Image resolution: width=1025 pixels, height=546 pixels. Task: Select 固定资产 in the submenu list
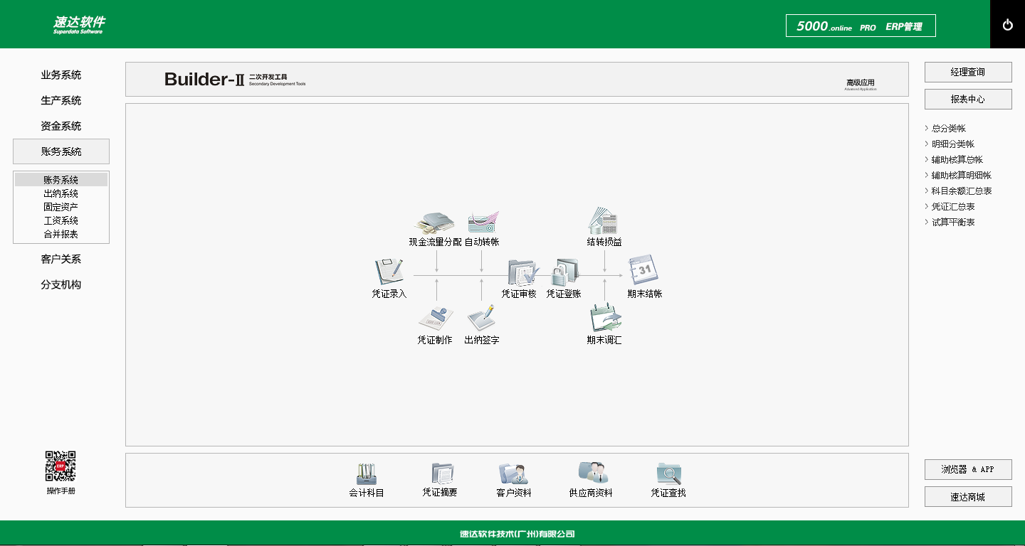[61, 207]
